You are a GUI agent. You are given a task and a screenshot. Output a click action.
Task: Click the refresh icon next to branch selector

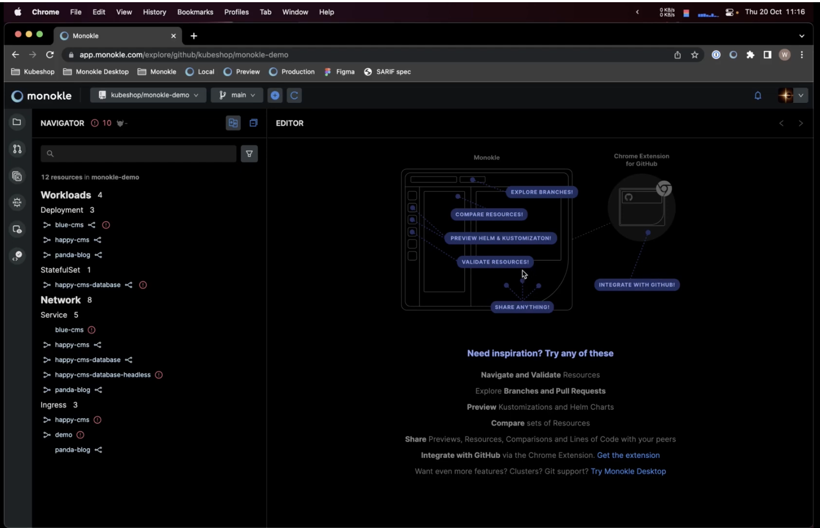pos(294,95)
